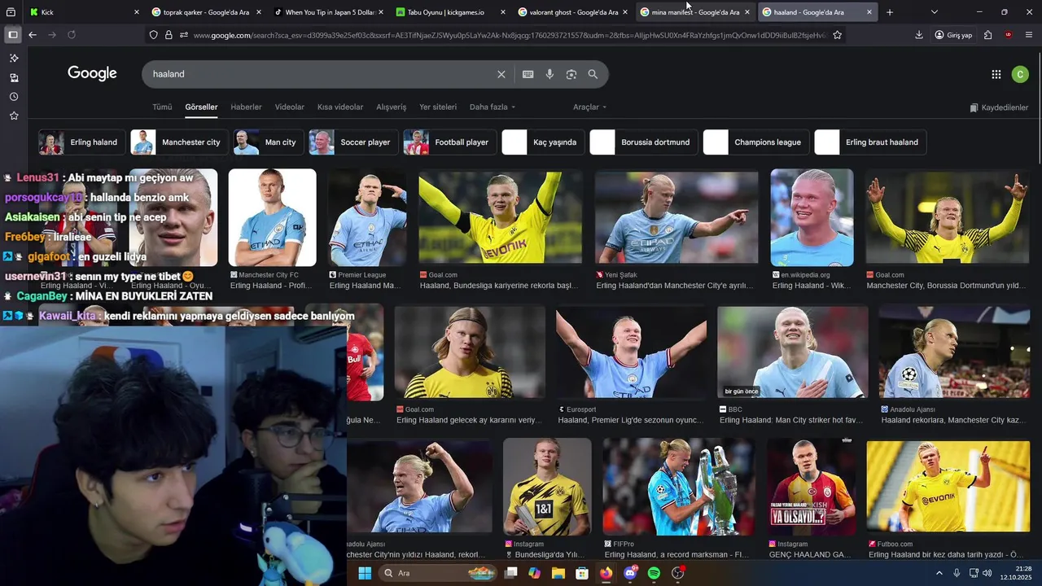Viewport: 1042px width, 586px height.
Task: Open the Yer siteleri tab
Action: [438, 107]
